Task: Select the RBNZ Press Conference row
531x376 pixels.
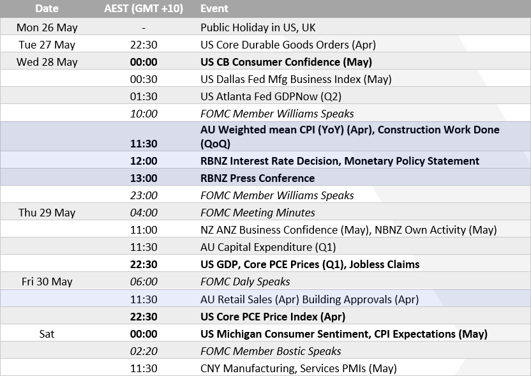Action: [257, 178]
